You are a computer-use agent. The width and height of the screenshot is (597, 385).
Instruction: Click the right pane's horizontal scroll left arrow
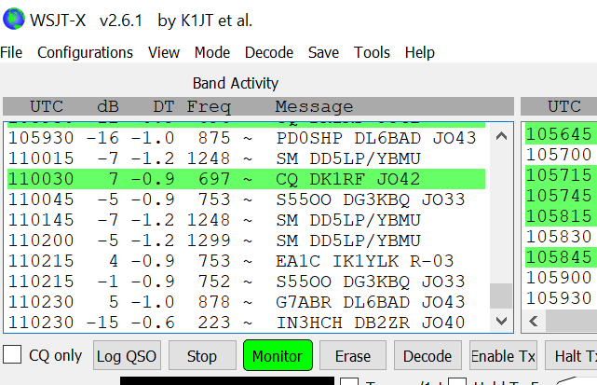pos(534,322)
